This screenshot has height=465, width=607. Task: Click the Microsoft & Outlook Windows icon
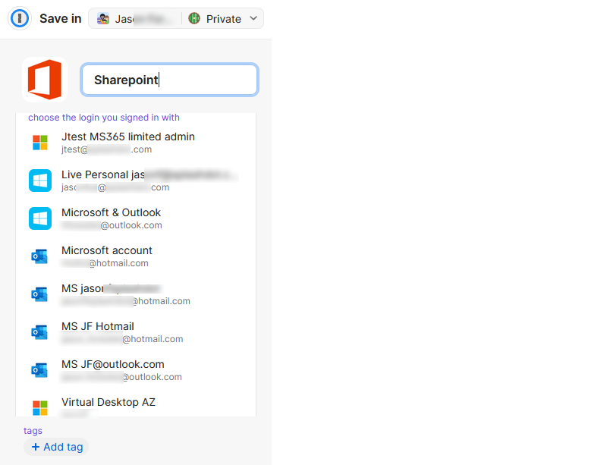pos(40,218)
